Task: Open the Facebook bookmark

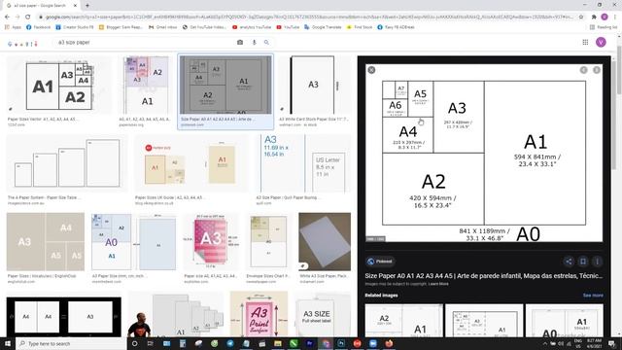Action: (38, 27)
